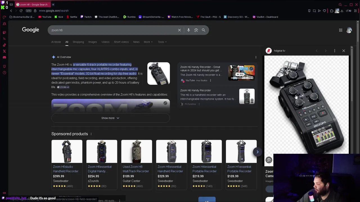Switch to AI Mode tab
Screen dimensions: 360x202
pyautogui.click(x=56, y=42)
